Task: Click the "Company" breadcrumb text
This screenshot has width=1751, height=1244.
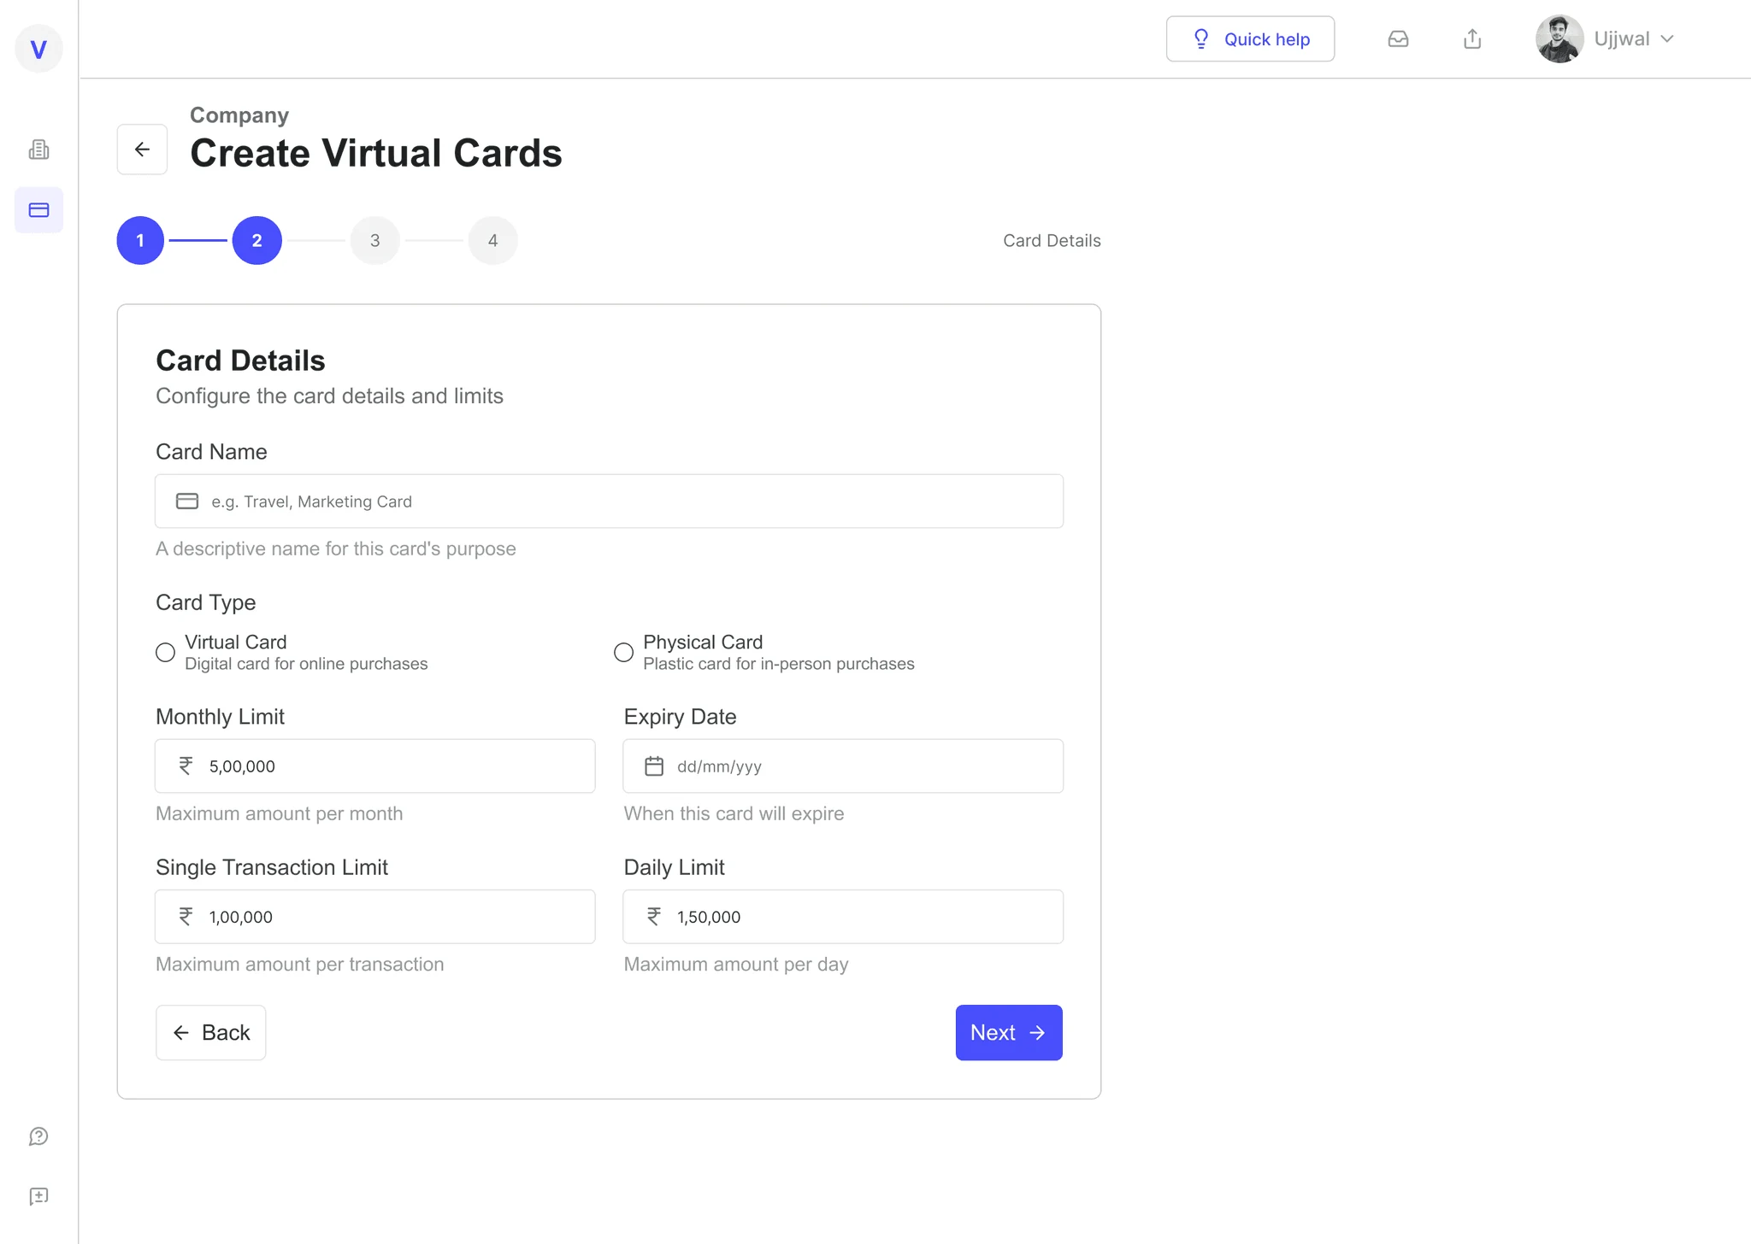Action: 239,115
